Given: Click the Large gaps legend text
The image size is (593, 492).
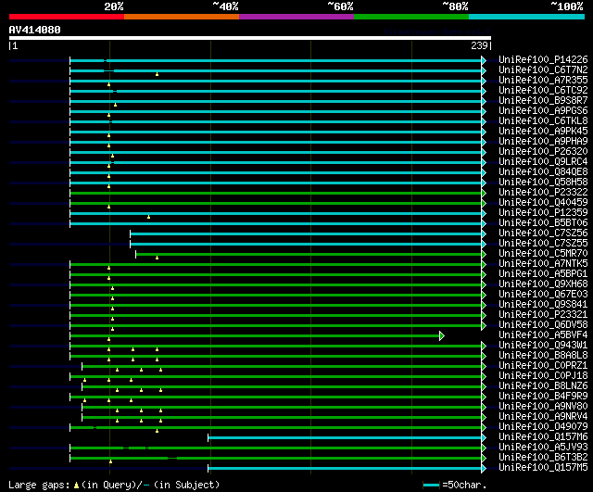Looking at the screenshot, I should (39, 485).
